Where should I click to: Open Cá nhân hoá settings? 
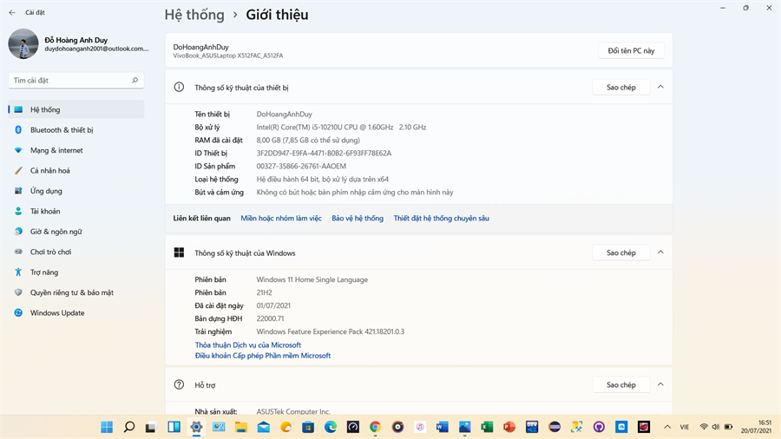click(x=76, y=171)
